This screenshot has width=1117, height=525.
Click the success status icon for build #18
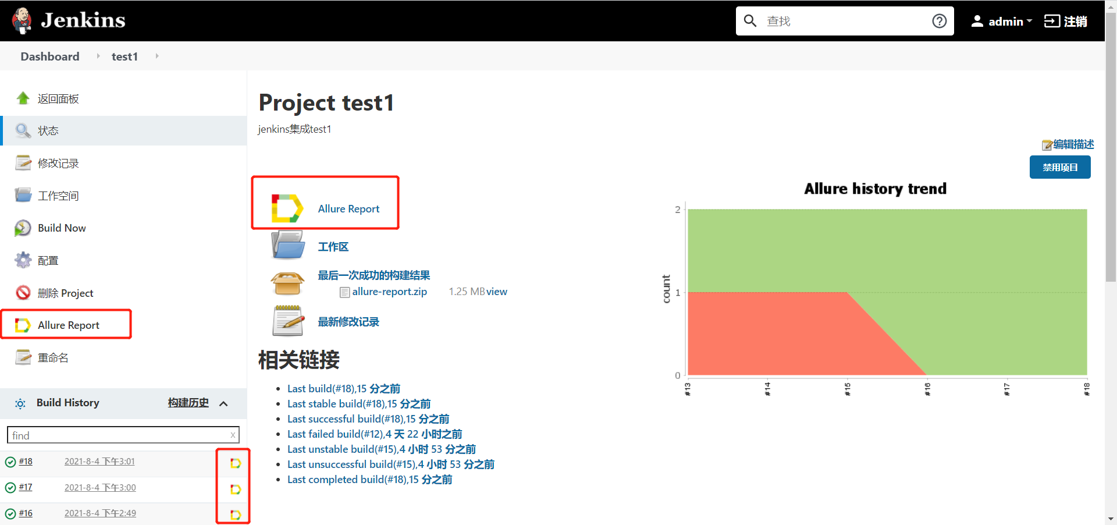click(x=10, y=462)
